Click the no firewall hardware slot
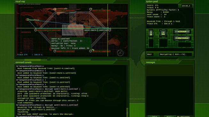209x117 pixels. (182, 32)
